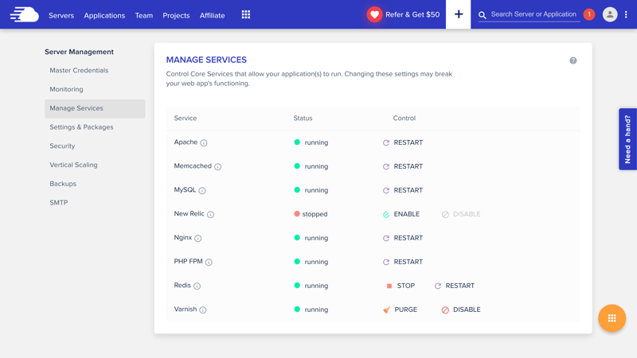This screenshot has width=637, height=358.
Task: Click the Cloudways logo icon
Action: pos(24,14)
